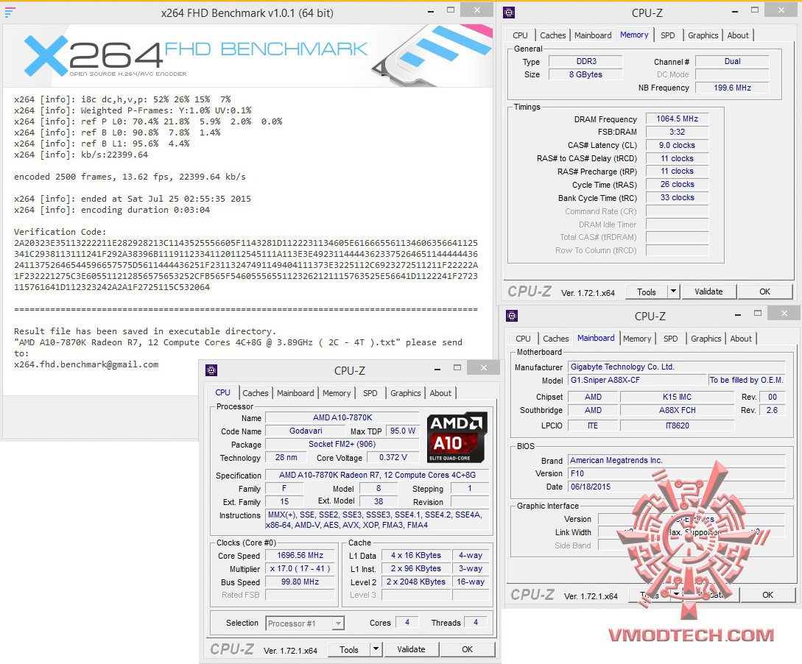Open About tab in Memory window
The width and height of the screenshot is (802, 664).
(737, 35)
